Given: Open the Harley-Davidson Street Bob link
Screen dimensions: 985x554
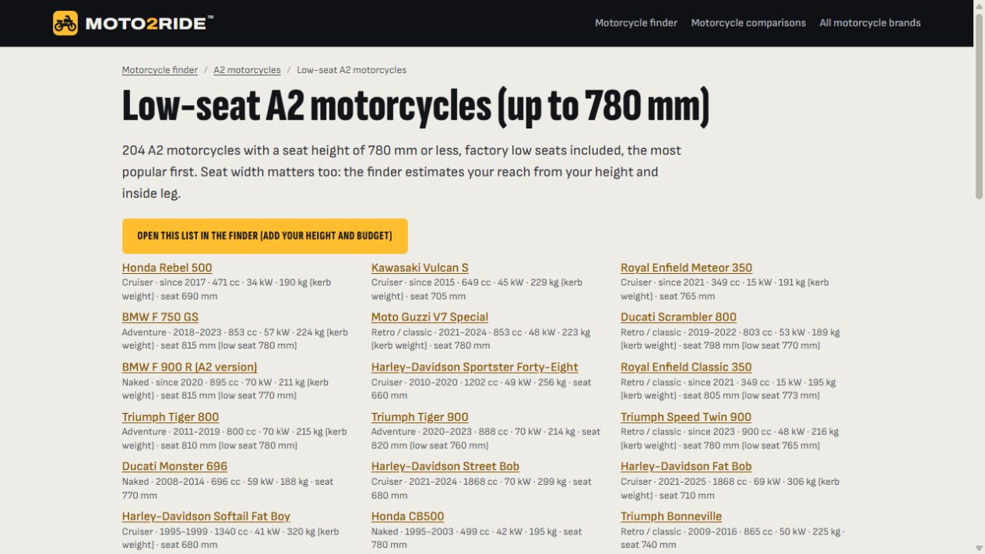Looking at the screenshot, I should pyautogui.click(x=445, y=467).
